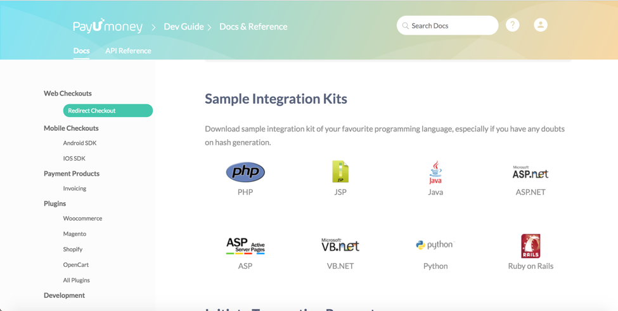This screenshot has width=618, height=311.
Task: Open IOS SDK docs
Action: [x=74, y=159]
